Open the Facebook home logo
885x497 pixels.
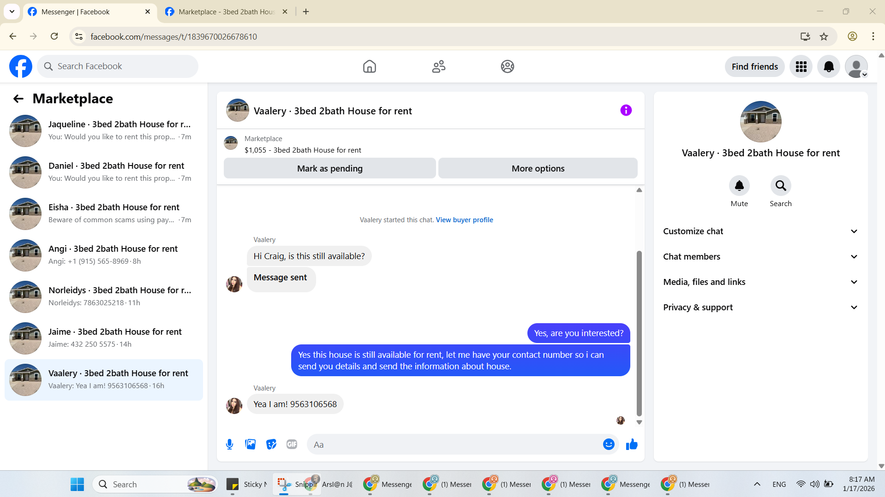[21, 66]
